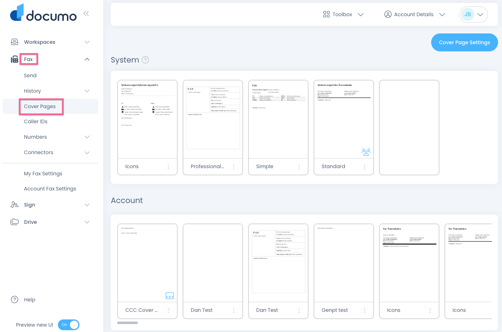Open three-dot menu for Simple cover page
The width and height of the screenshot is (502, 332).
click(x=299, y=167)
